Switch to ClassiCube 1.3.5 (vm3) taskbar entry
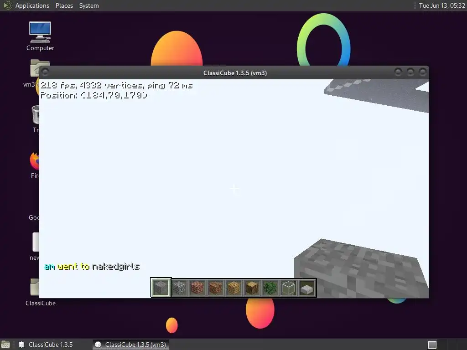Image resolution: width=467 pixels, height=350 pixels. (x=131, y=345)
